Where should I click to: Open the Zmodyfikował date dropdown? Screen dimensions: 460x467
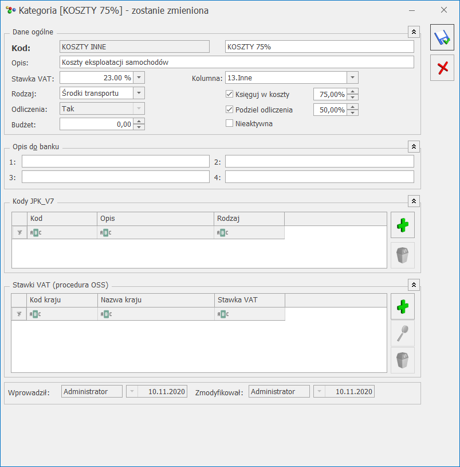tap(319, 391)
